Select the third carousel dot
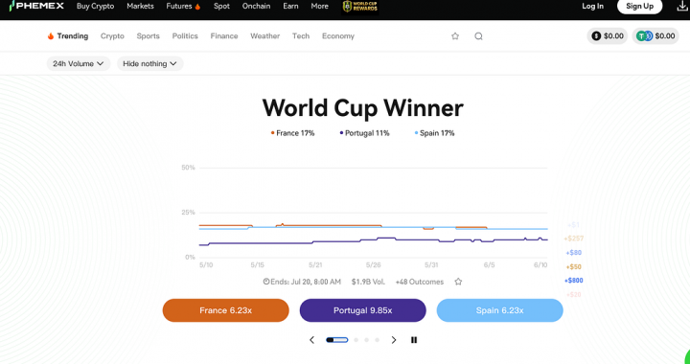The height and width of the screenshot is (364, 690). click(366, 340)
